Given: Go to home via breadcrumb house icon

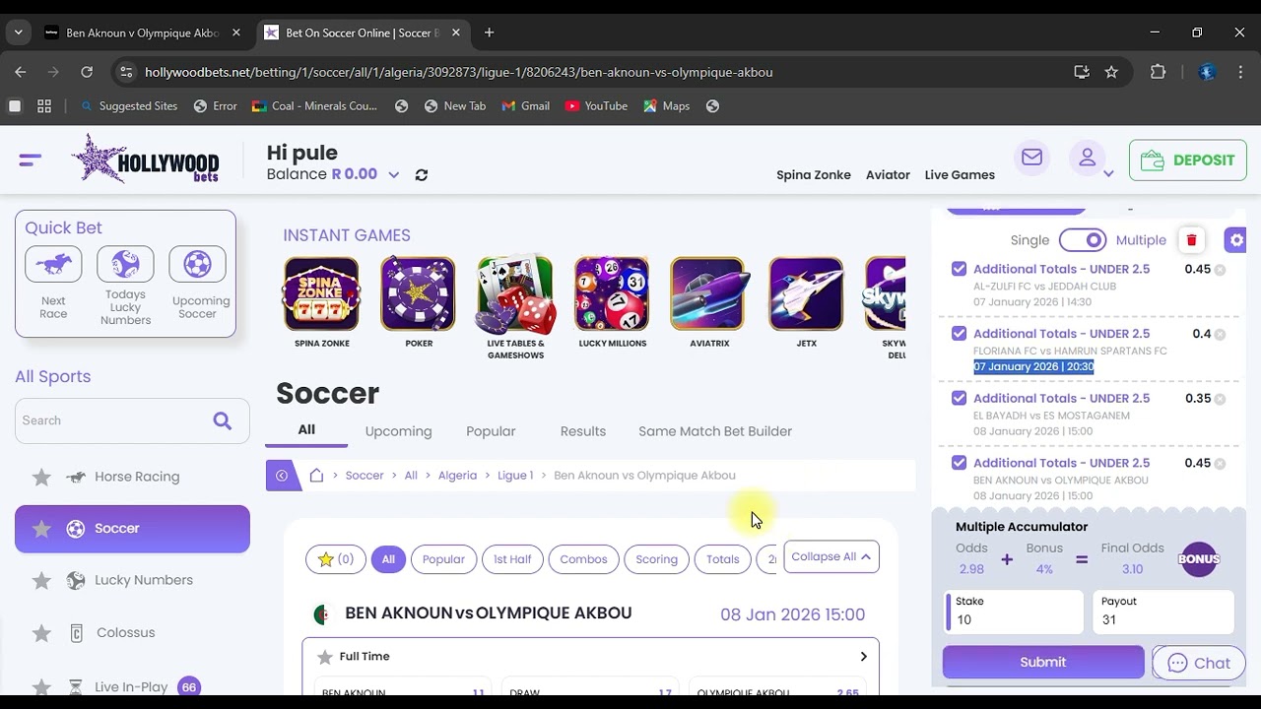Looking at the screenshot, I should coord(316,476).
